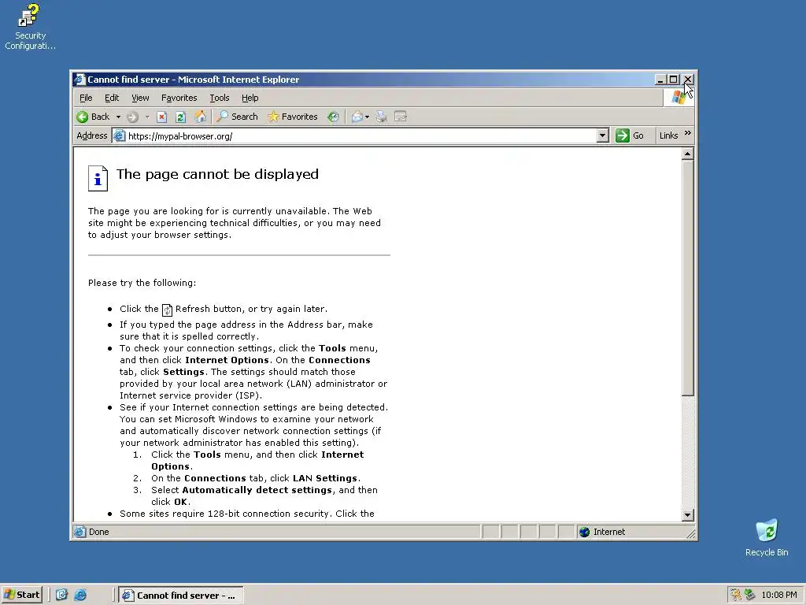Go to the Home page icon
The height and width of the screenshot is (605, 806).
pyautogui.click(x=200, y=117)
